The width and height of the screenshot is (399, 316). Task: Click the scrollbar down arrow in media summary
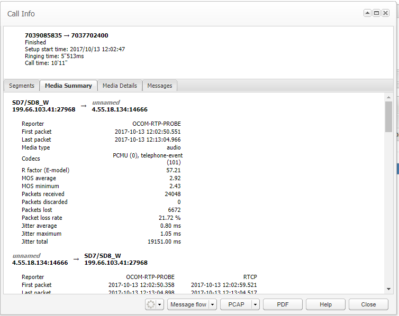pos(389,289)
